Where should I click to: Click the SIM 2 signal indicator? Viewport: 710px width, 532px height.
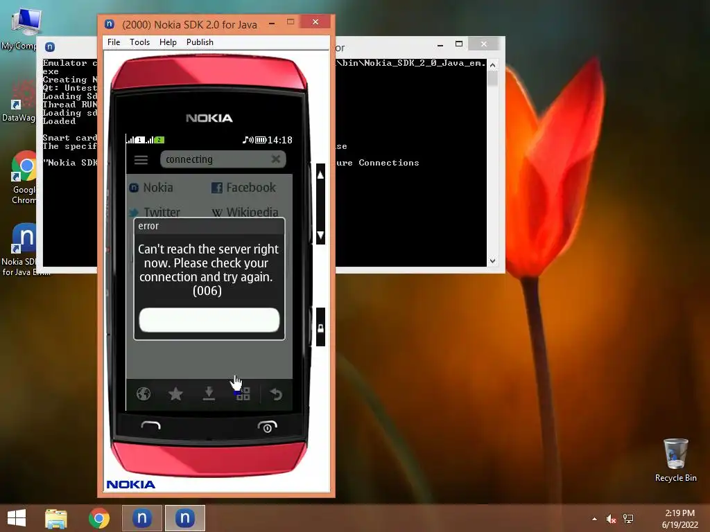coord(155,140)
